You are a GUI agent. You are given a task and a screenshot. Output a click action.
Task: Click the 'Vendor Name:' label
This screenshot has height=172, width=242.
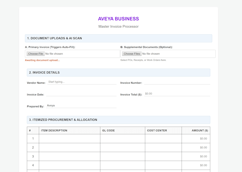pos(36,83)
